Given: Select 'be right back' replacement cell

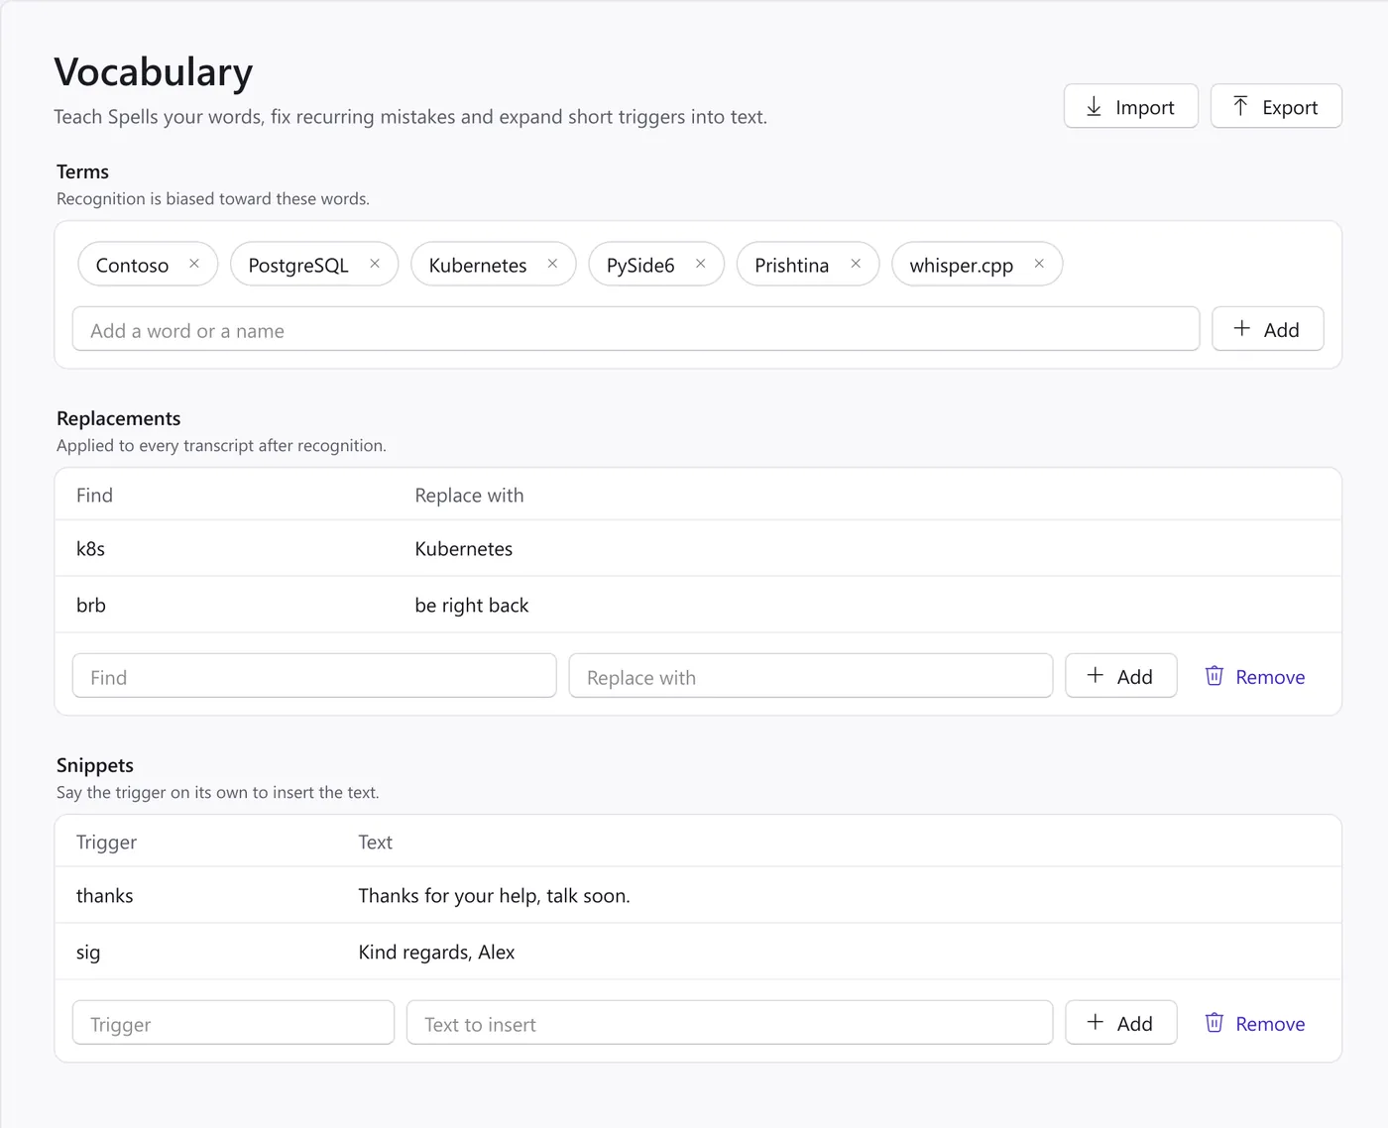Looking at the screenshot, I should [x=471, y=605].
